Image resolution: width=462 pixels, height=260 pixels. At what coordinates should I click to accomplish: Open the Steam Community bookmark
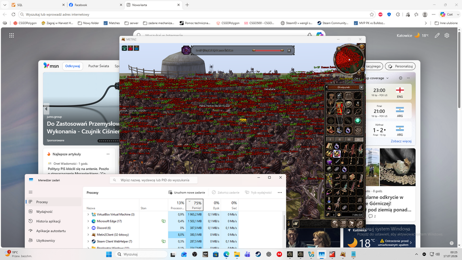point(333,23)
